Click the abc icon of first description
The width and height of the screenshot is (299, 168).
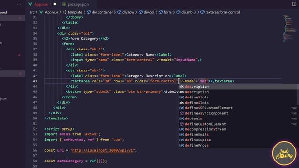coord(182,86)
